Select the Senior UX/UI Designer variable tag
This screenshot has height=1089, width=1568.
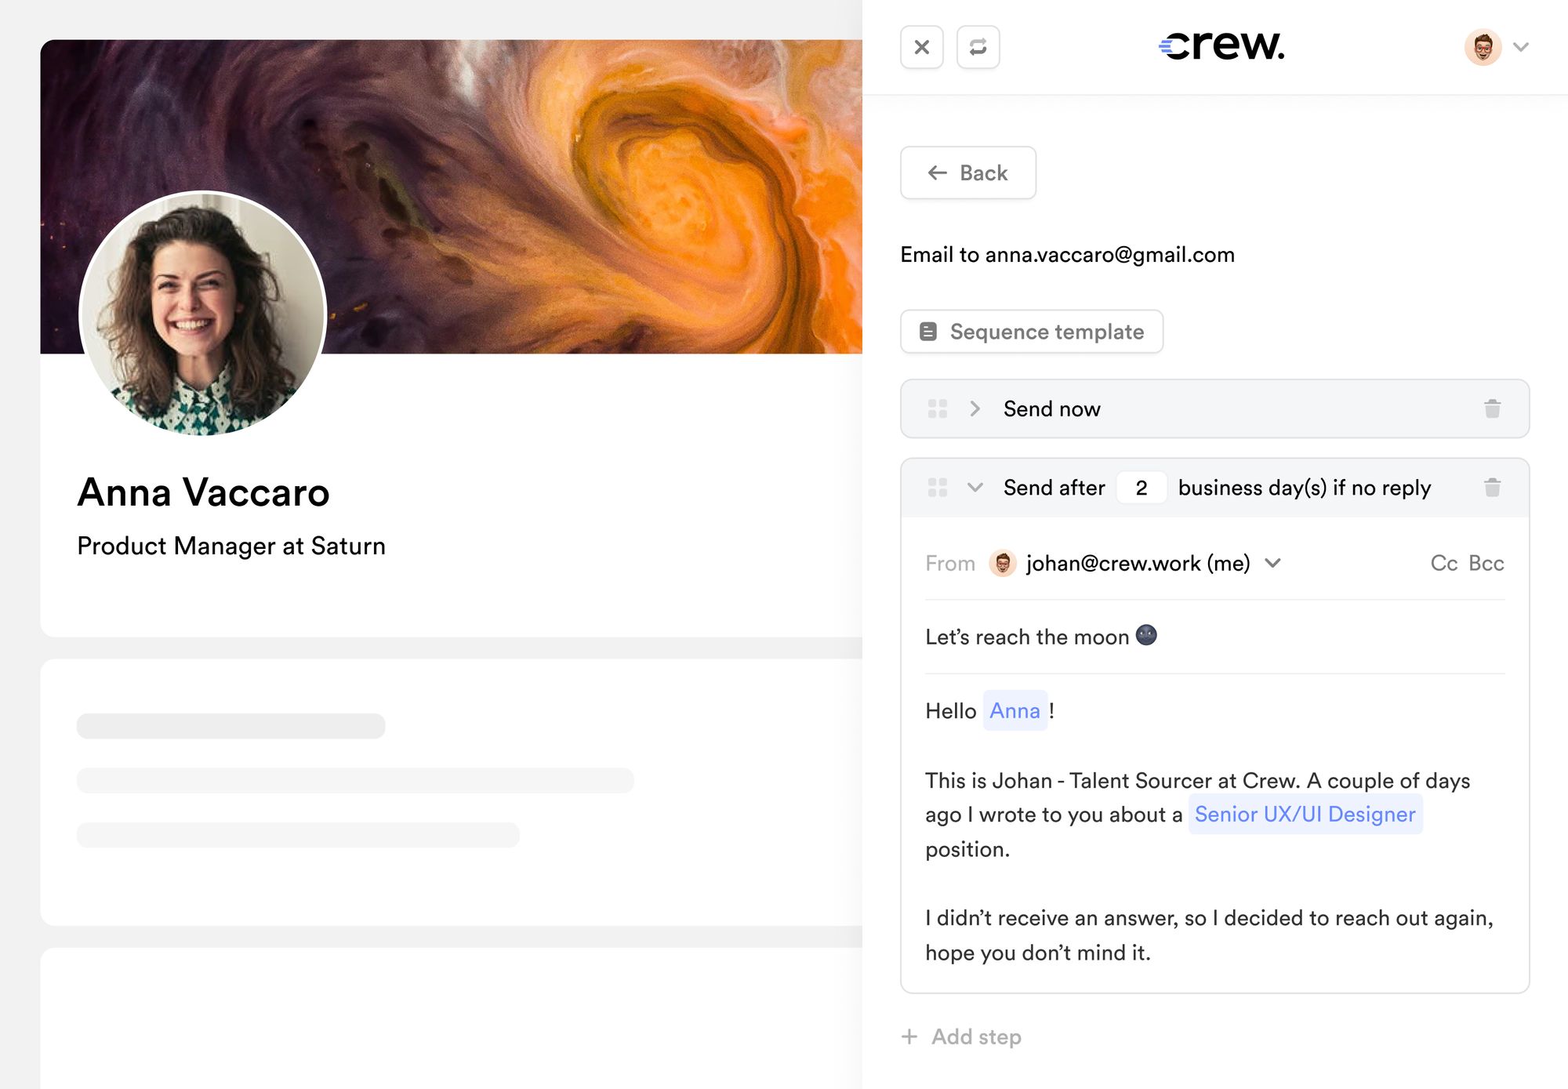pos(1305,815)
